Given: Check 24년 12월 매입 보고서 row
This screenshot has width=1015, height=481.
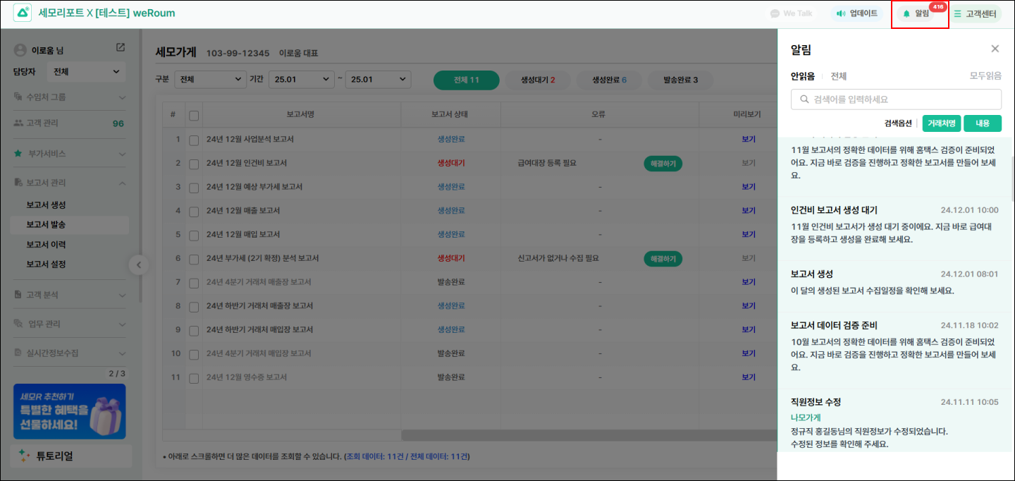Looking at the screenshot, I should (194, 235).
